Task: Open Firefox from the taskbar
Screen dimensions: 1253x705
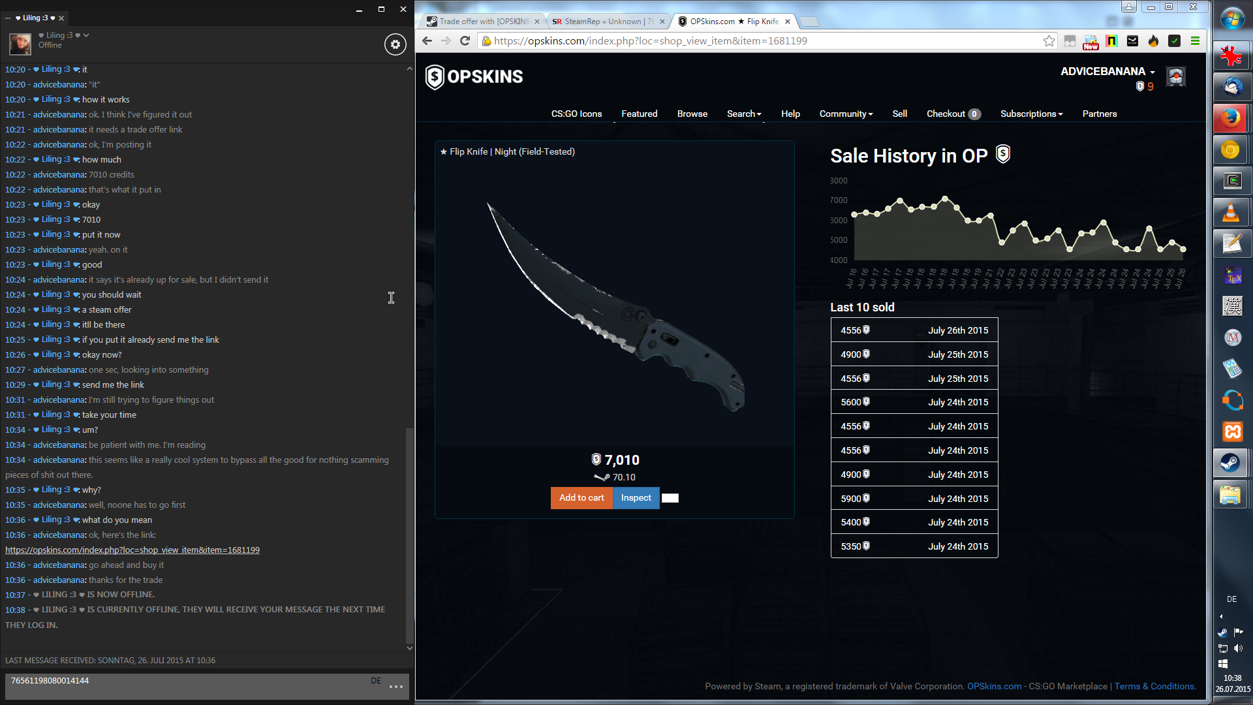Action: click(x=1231, y=118)
